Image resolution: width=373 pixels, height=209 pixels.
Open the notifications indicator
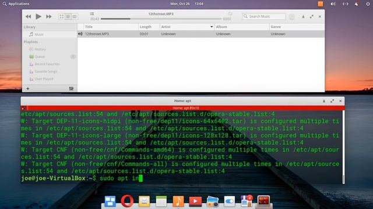(357, 4)
